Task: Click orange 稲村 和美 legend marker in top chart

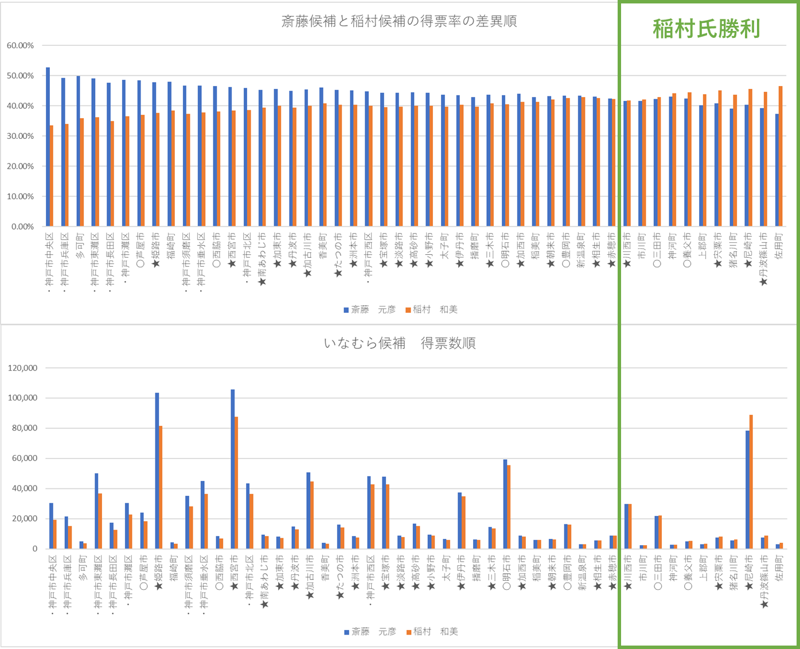Action: (x=408, y=310)
